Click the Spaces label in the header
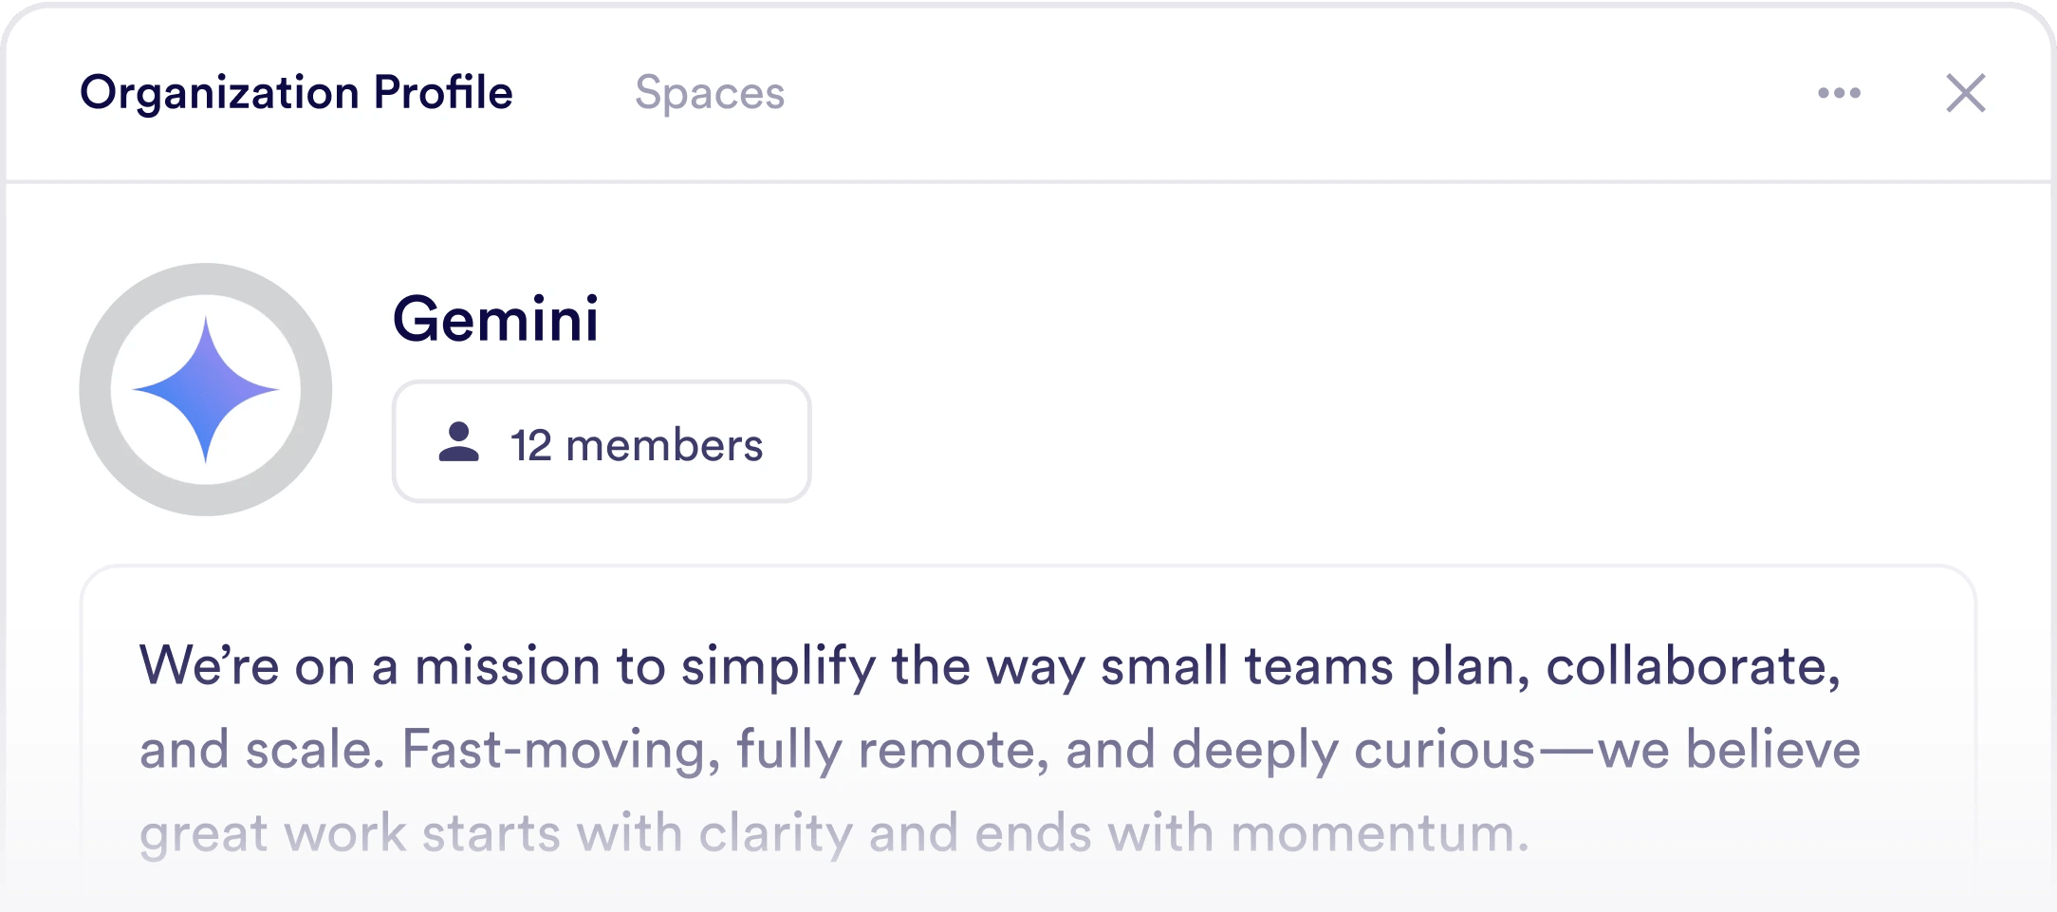Image resolution: width=2057 pixels, height=912 pixels. point(710,92)
